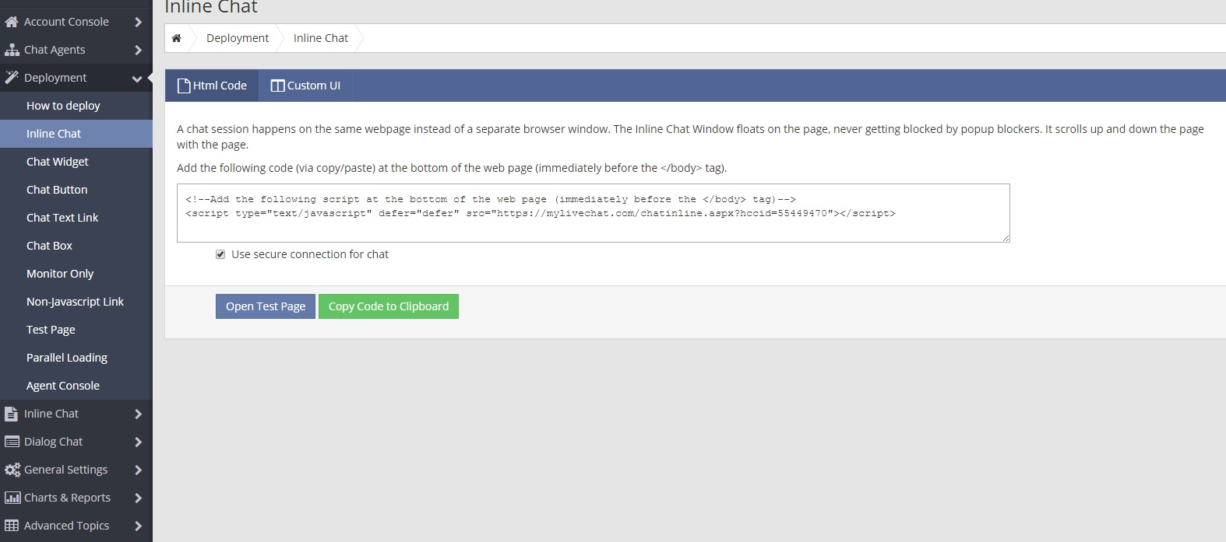
Task: Click the Deployment wand icon
Action: 12,78
